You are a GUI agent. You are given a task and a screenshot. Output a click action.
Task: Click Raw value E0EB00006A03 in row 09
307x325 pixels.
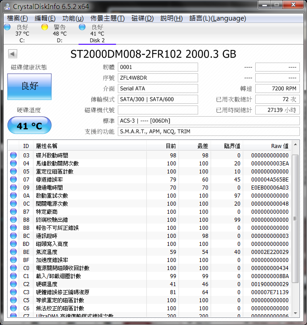point(270,188)
